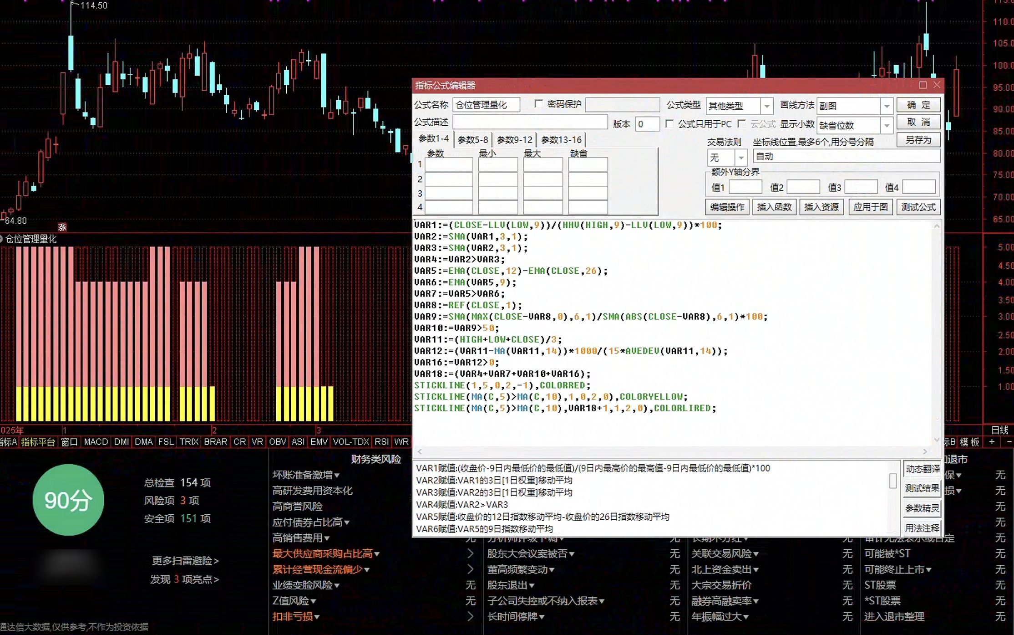Select MACD indicator tab
This screenshot has width=1014, height=635.
(96, 442)
